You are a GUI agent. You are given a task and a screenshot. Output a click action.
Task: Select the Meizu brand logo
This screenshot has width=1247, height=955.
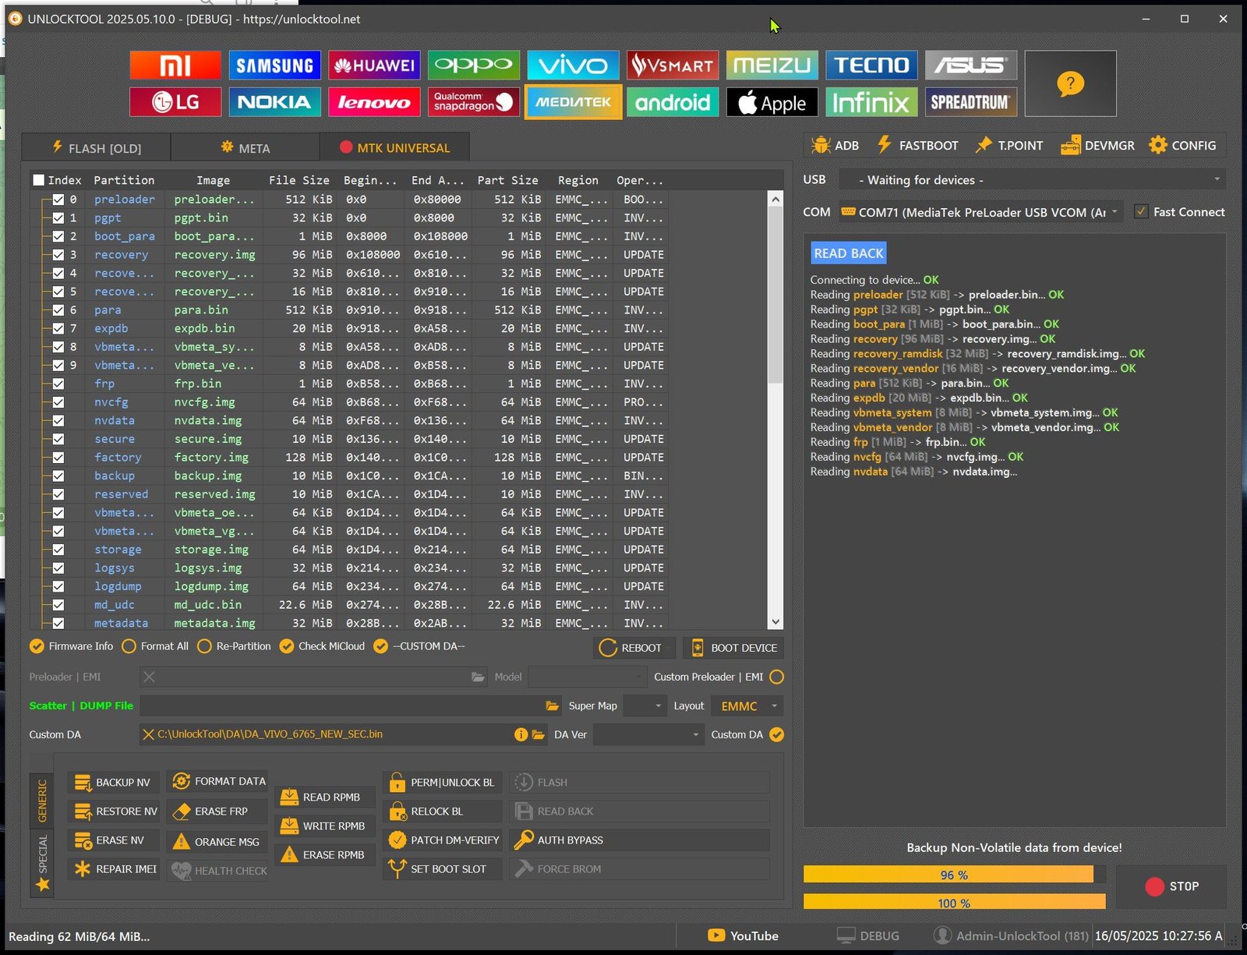[x=772, y=65]
